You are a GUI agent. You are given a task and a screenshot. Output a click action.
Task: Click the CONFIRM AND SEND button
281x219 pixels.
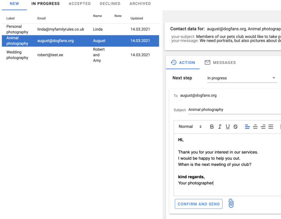pyautogui.click(x=199, y=204)
